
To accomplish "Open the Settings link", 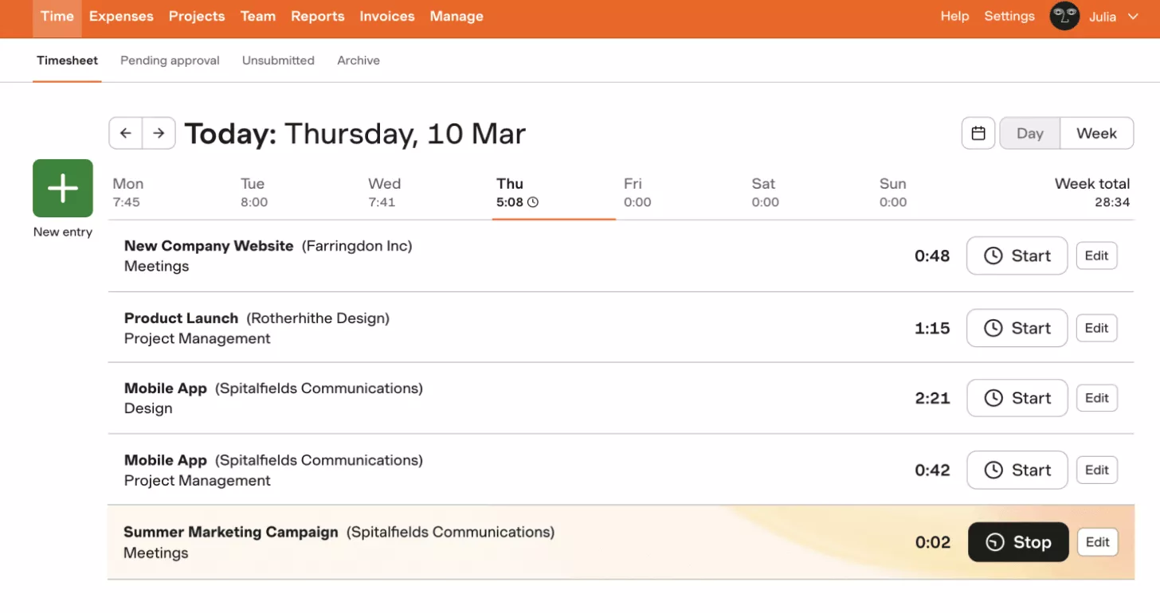I will point(1009,17).
